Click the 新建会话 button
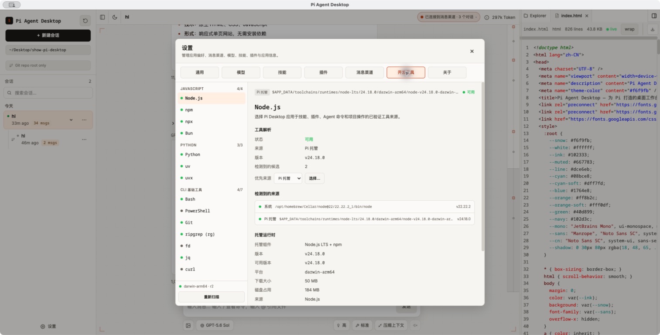 [48, 35]
